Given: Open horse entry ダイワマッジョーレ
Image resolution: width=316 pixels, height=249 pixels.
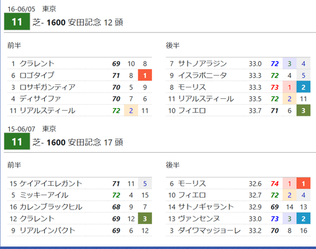Looking at the screenshot, I should [x=209, y=231].
